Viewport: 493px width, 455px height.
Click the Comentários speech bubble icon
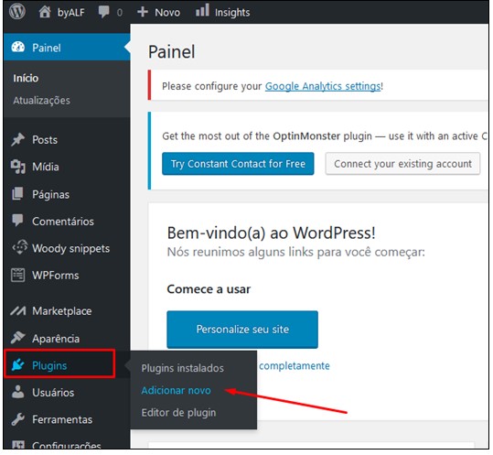click(x=17, y=220)
